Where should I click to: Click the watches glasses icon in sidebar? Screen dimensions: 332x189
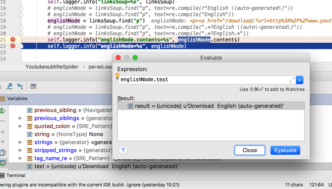tap(3, 163)
